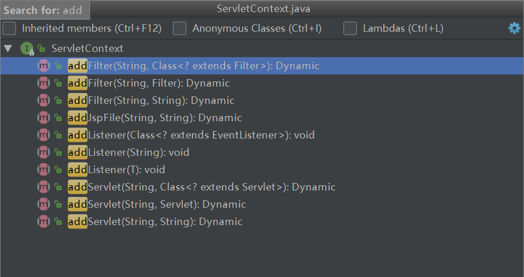Viewport: 524px width, 277px height.
Task: Select the ServletContext root node
Action: point(87,48)
